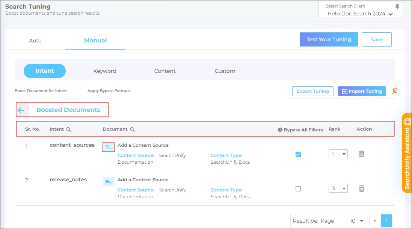Select the Keyword tuning tab

tap(105, 71)
